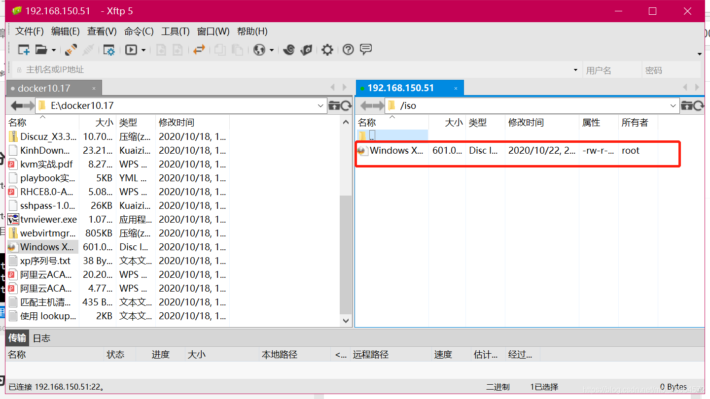Image resolution: width=710 pixels, height=399 pixels.
Task: Launch Xshell via spiral shell icon
Action: point(289,50)
